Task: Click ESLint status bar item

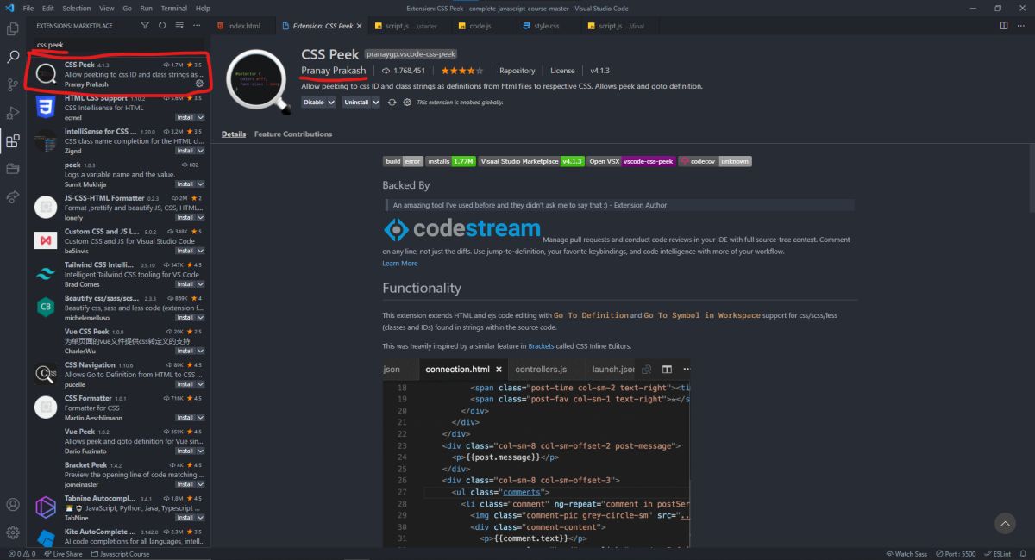Action: [998, 554]
